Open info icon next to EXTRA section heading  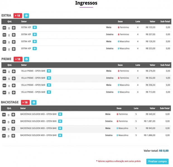click(x=26, y=16)
